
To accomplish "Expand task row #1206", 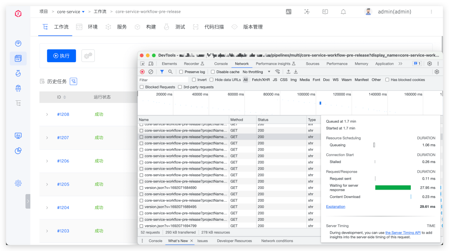I will click(x=47, y=161).
